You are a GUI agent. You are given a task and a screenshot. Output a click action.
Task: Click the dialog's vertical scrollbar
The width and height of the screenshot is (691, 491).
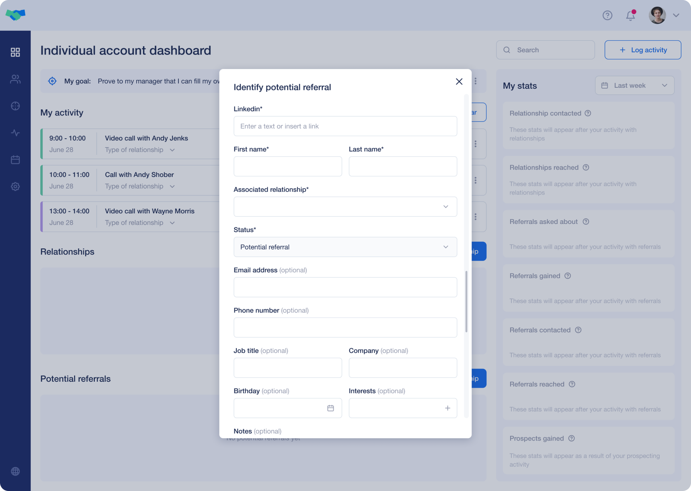click(x=466, y=301)
